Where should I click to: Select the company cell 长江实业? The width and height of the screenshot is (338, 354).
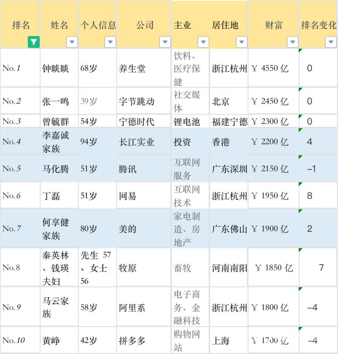(x=144, y=141)
